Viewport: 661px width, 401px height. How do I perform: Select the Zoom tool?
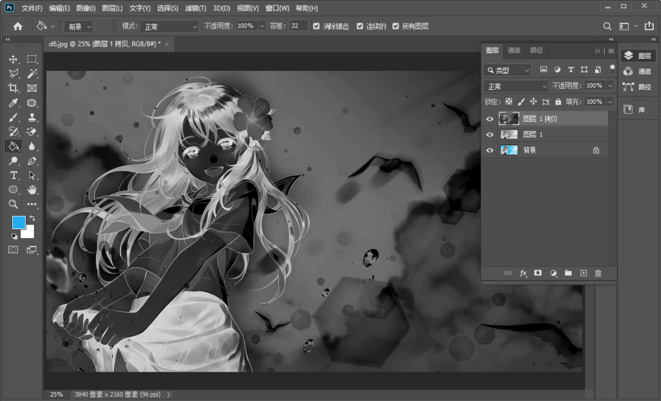coord(13,204)
